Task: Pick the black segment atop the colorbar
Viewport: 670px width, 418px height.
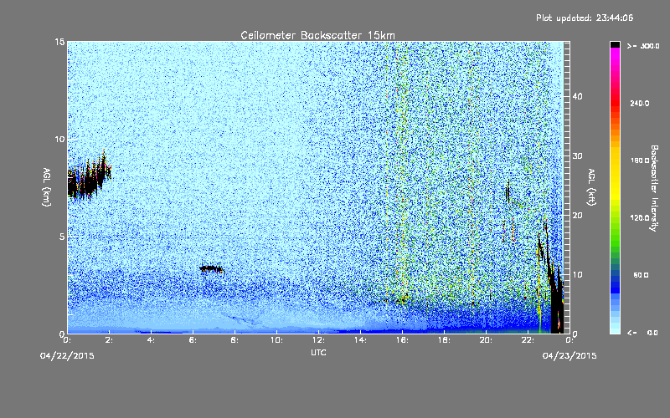Action: [615, 44]
